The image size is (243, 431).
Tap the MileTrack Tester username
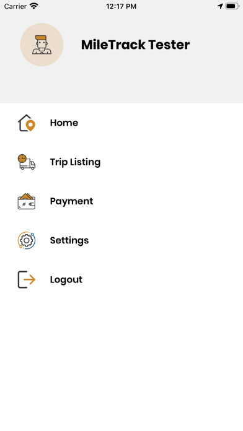pyautogui.click(x=135, y=45)
